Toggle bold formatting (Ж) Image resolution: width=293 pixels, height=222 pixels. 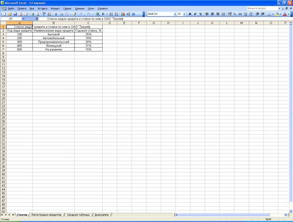(x=190, y=14)
